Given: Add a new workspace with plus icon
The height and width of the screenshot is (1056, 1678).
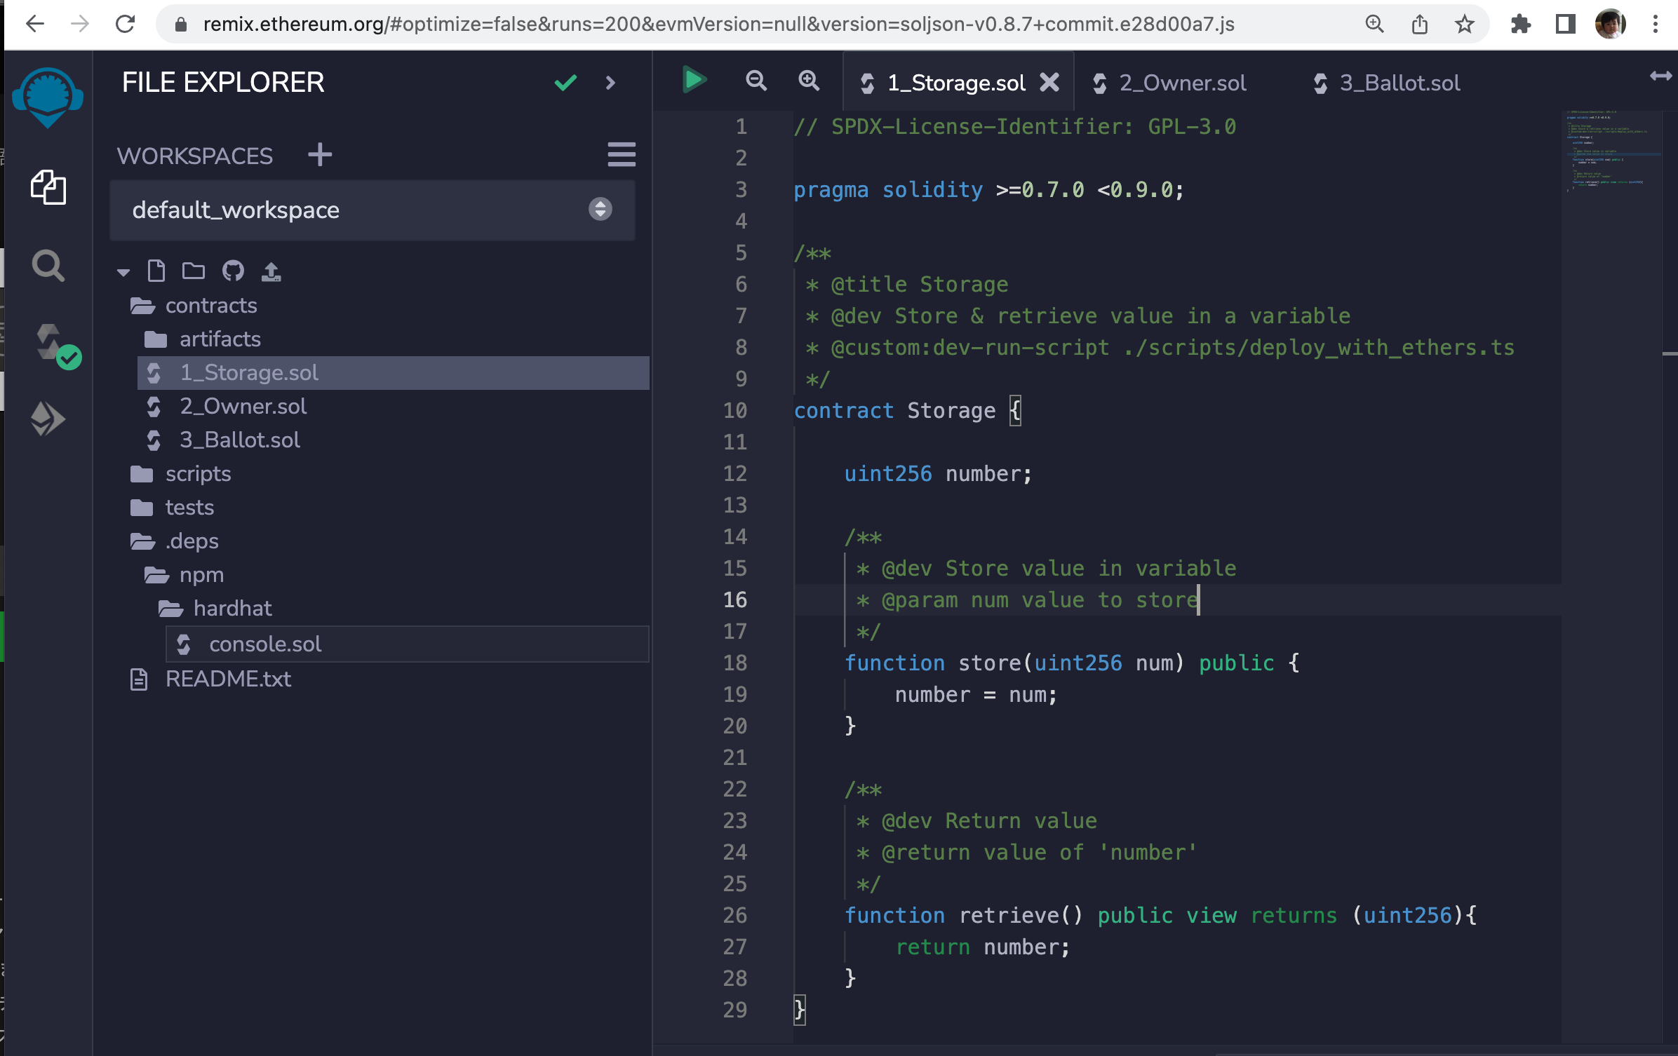Looking at the screenshot, I should (320, 155).
